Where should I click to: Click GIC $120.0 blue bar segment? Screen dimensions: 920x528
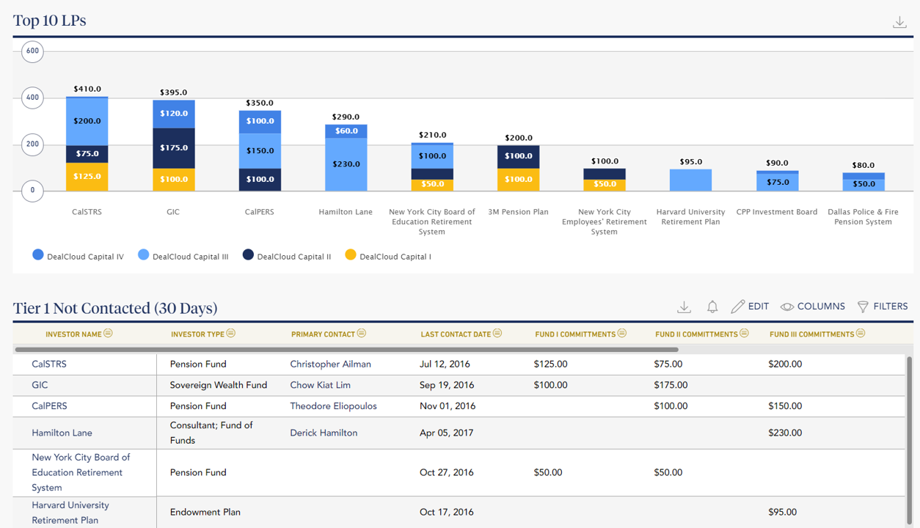coord(174,114)
